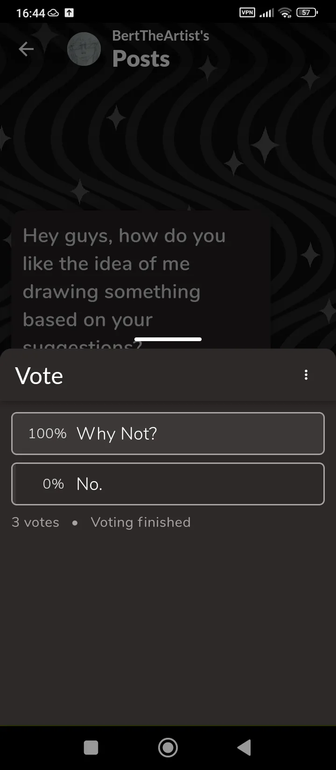336x770 pixels.
Task: Tap the Android home circle button
Action: pos(168,748)
